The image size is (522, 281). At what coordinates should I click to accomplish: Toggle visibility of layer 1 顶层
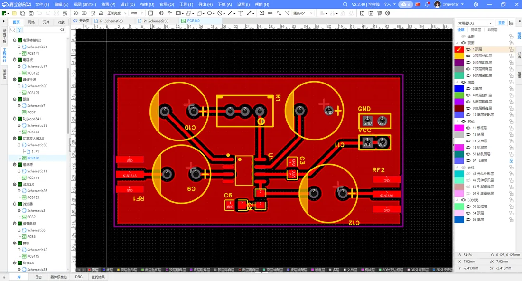(468, 49)
